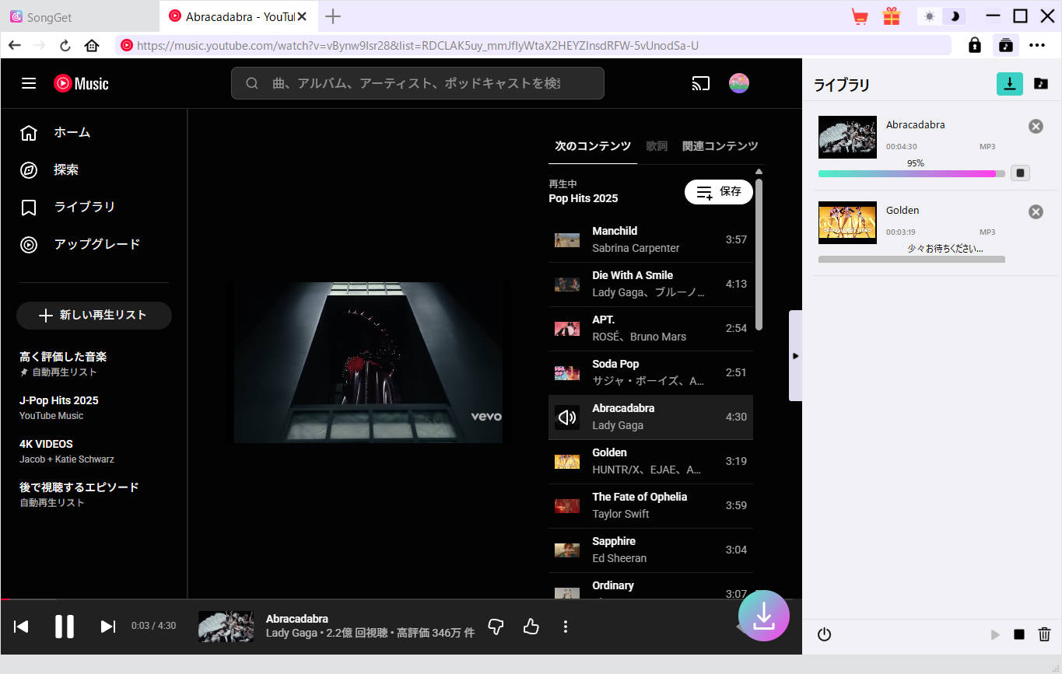Pause the currently playing song
Screen dimensions: 1062x674
tap(65, 627)
